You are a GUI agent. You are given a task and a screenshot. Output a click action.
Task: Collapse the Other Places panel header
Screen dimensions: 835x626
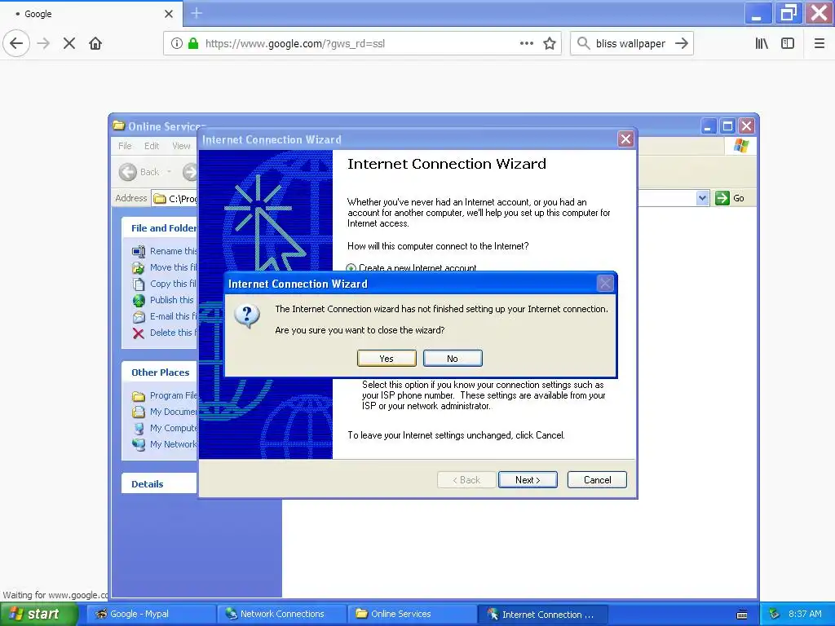coord(160,373)
